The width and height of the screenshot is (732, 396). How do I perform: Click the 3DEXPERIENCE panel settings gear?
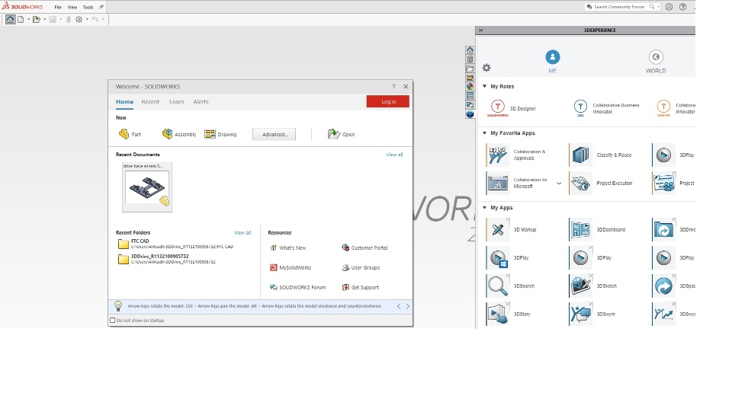486,68
